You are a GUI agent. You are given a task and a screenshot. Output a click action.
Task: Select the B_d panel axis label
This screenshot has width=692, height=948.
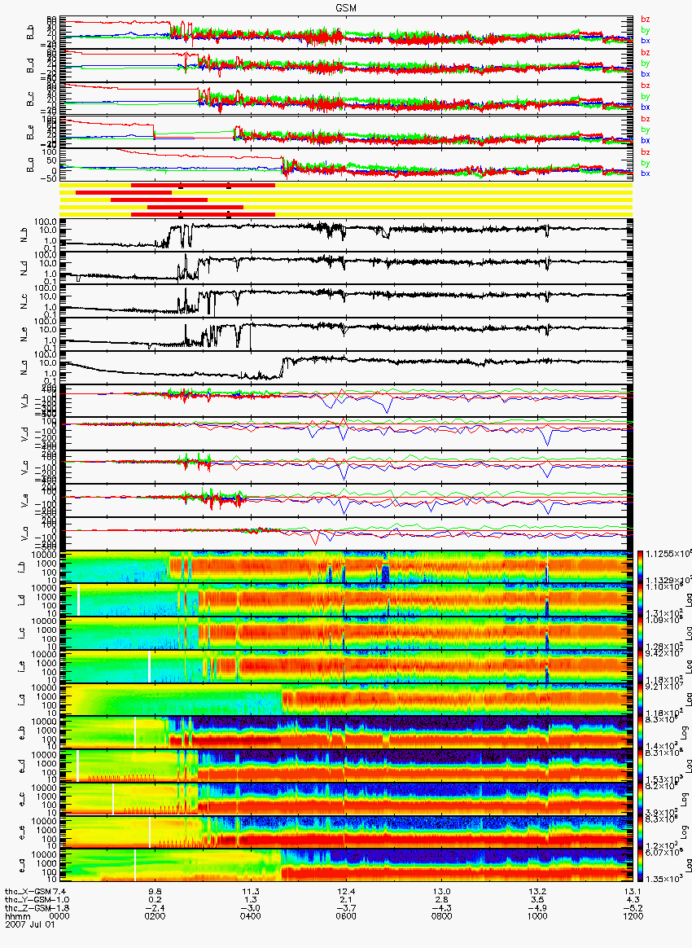click(x=30, y=66)
